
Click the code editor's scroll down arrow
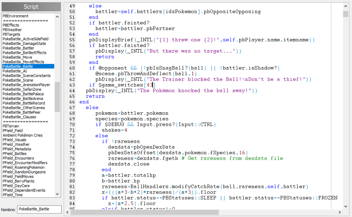point(345,206)
